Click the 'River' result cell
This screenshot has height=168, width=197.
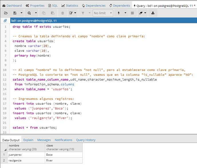click(x=64, y=161)
